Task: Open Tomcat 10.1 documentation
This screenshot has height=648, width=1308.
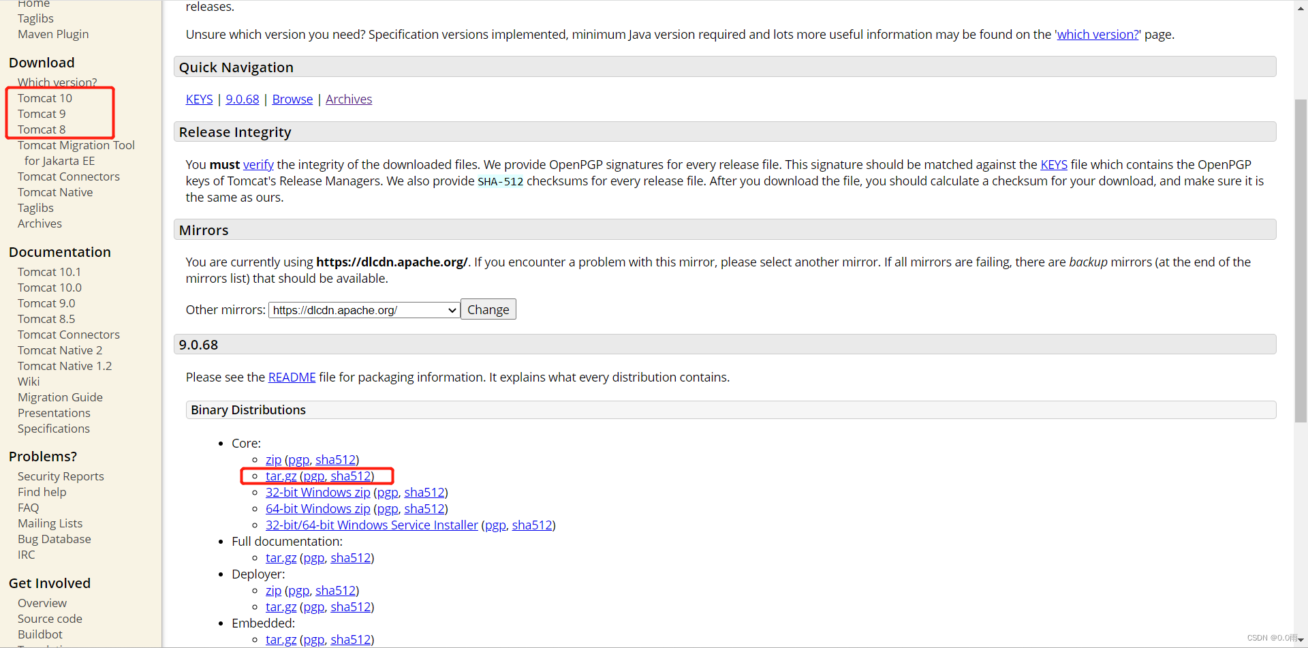Action: point(49,272)
